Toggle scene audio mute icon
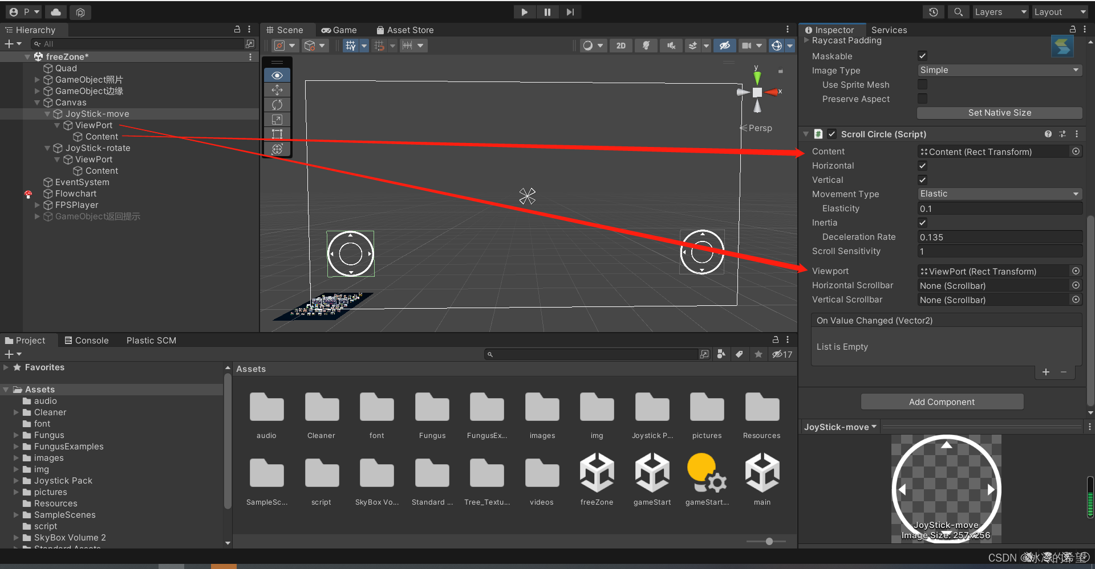 671,46
